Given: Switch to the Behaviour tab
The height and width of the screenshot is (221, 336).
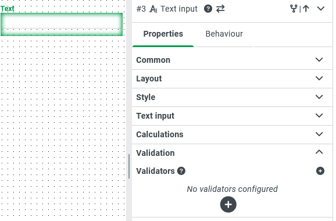Looking at the screenshot, I should [x=224, y=34].
